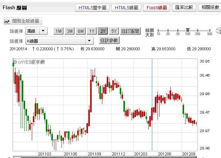
Task: Set 線圖天數 slider to 250 tick
Action: tap(198, 30)
